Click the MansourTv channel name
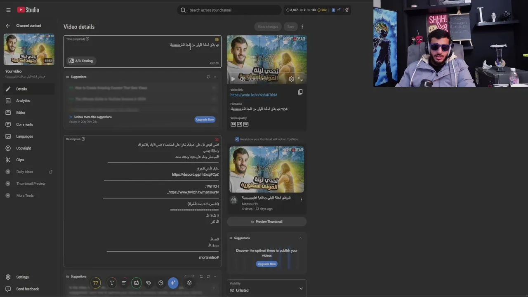Screen dimensions: 528x297 click(x=250, y=204)
